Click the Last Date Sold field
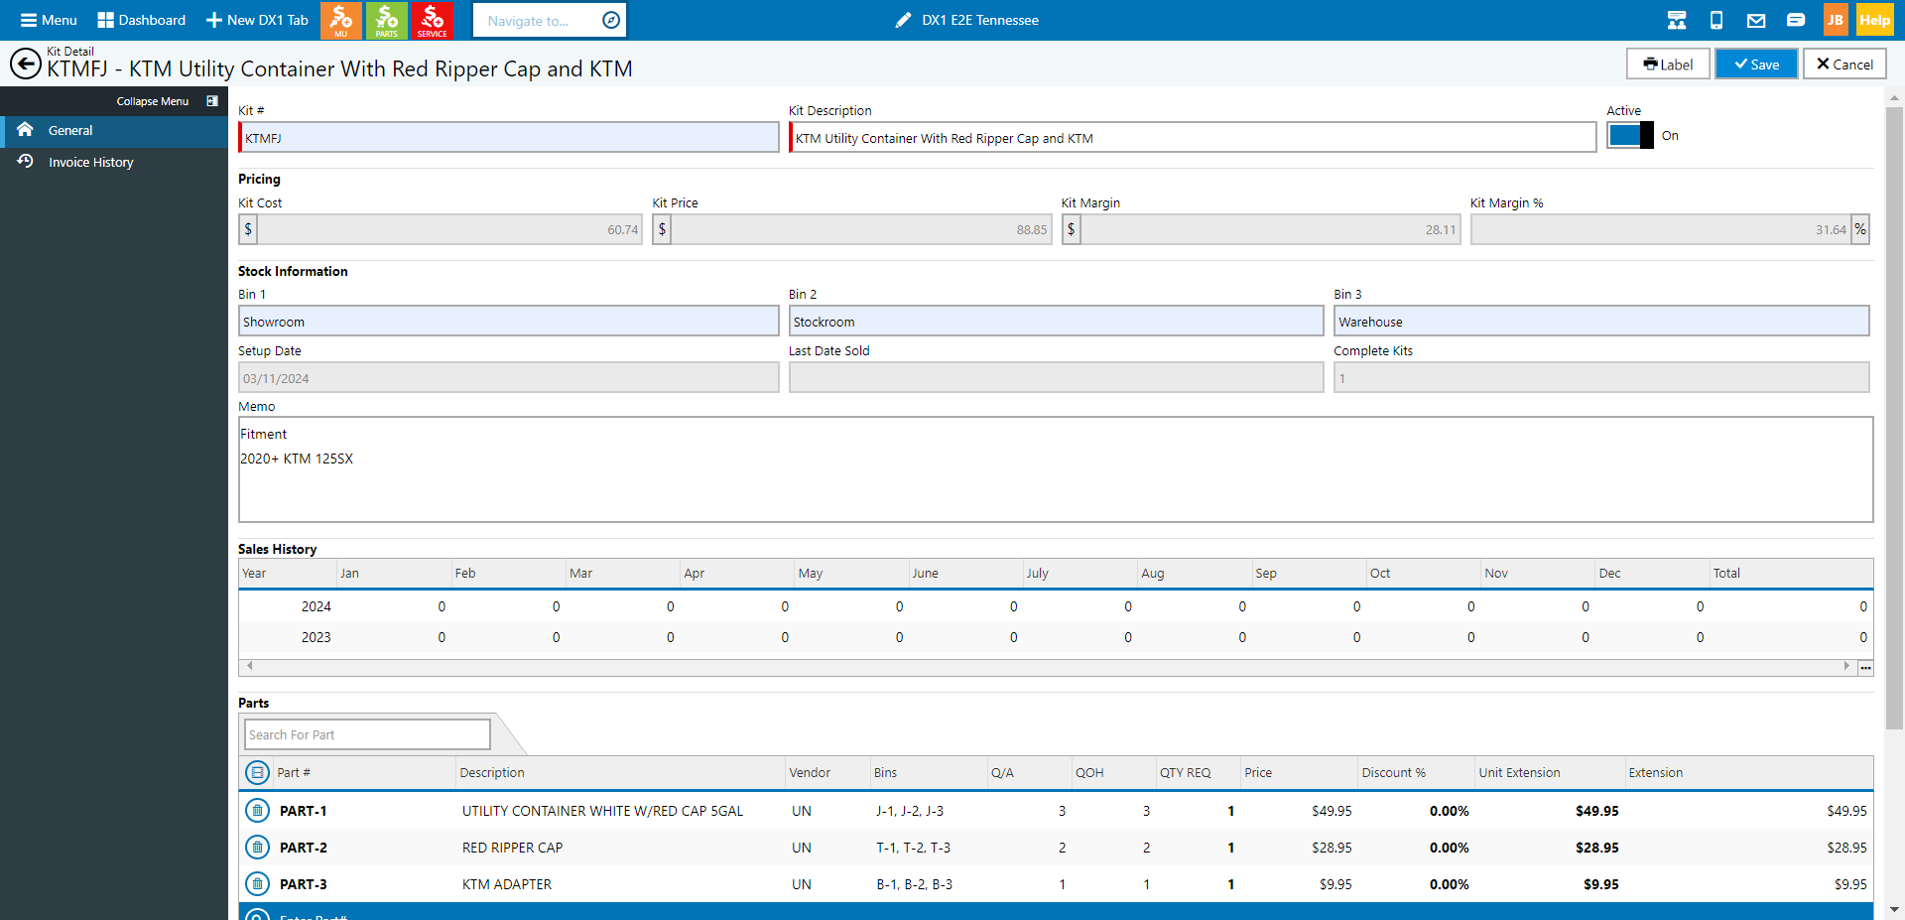The image size is (1905, 920). [1057, 378]
